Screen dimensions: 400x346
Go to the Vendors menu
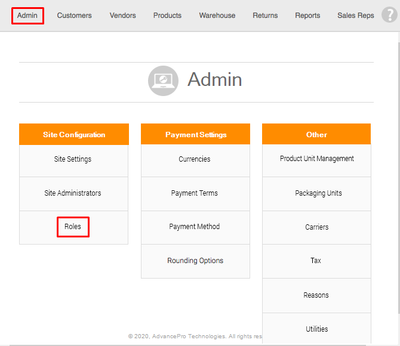point(122,16)
